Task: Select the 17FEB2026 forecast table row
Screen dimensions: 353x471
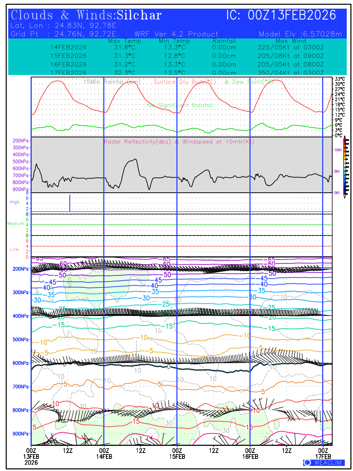Action: 187,73
